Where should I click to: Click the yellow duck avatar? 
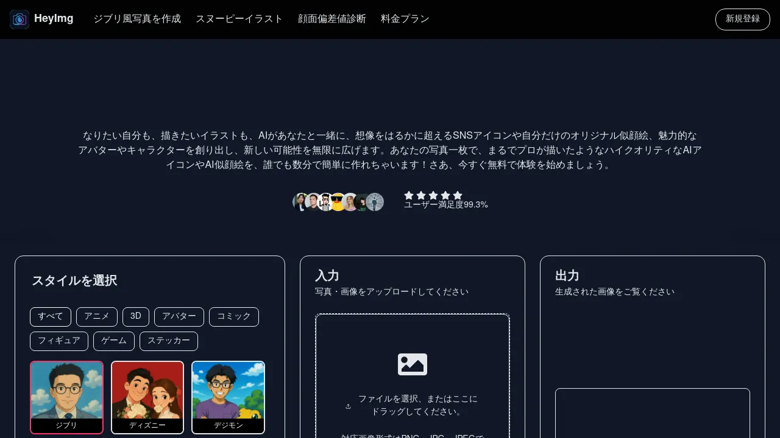[338, 202]
